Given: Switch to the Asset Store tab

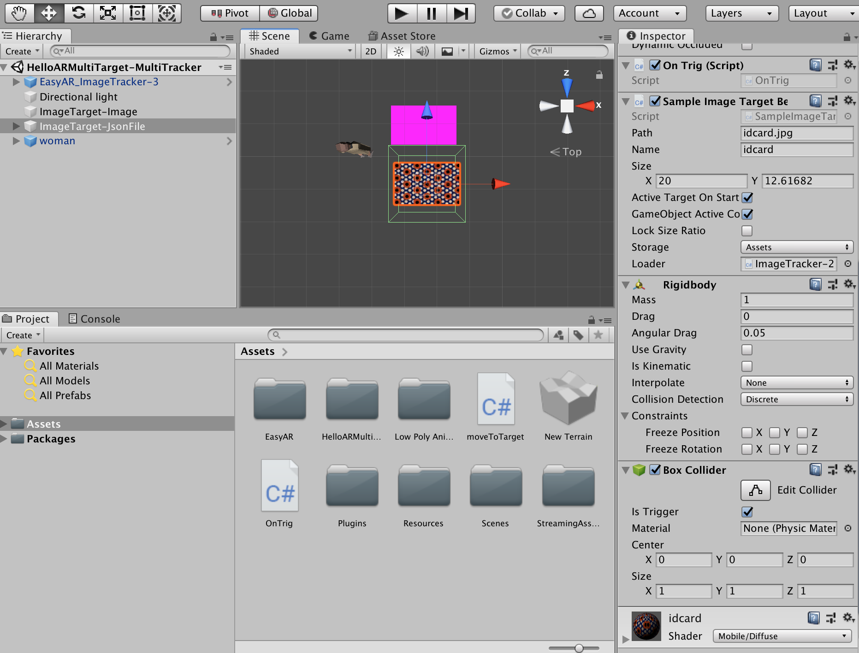Looking at the screenshot, I should coord(402,36).
